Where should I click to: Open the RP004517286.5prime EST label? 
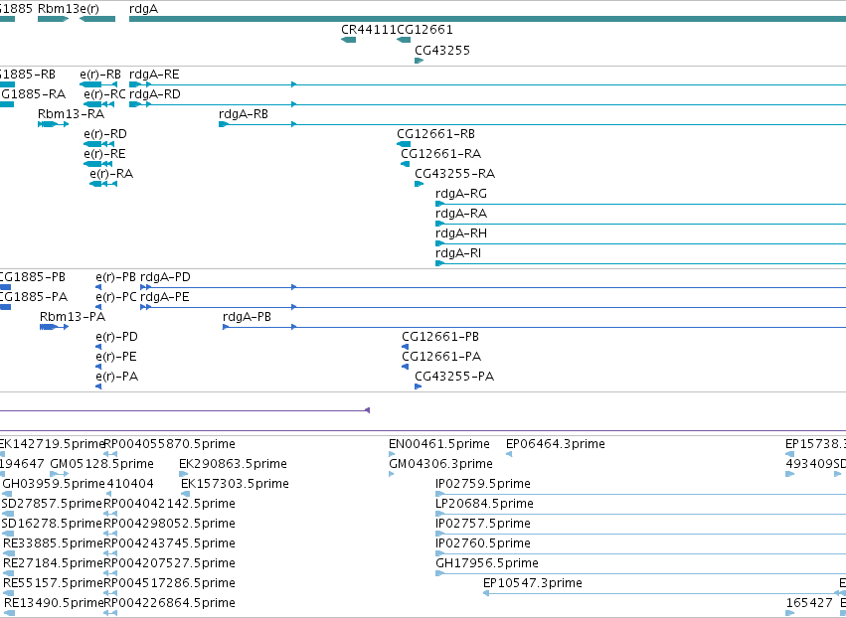coord(169,583)
